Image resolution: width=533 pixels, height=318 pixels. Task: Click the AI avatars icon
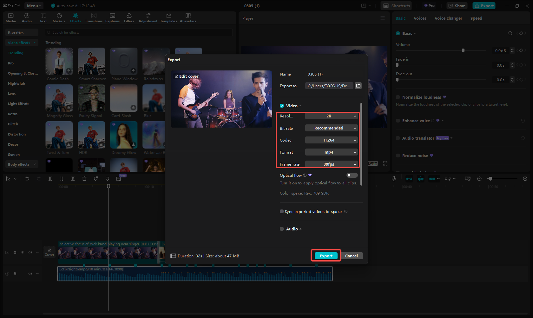pyautogui.click(x=188, y=17)
